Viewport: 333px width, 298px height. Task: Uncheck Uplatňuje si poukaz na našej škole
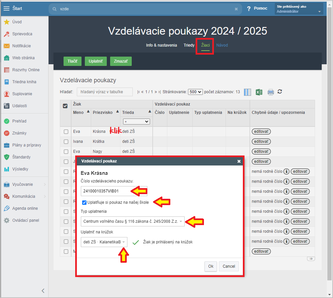(84, 202)
